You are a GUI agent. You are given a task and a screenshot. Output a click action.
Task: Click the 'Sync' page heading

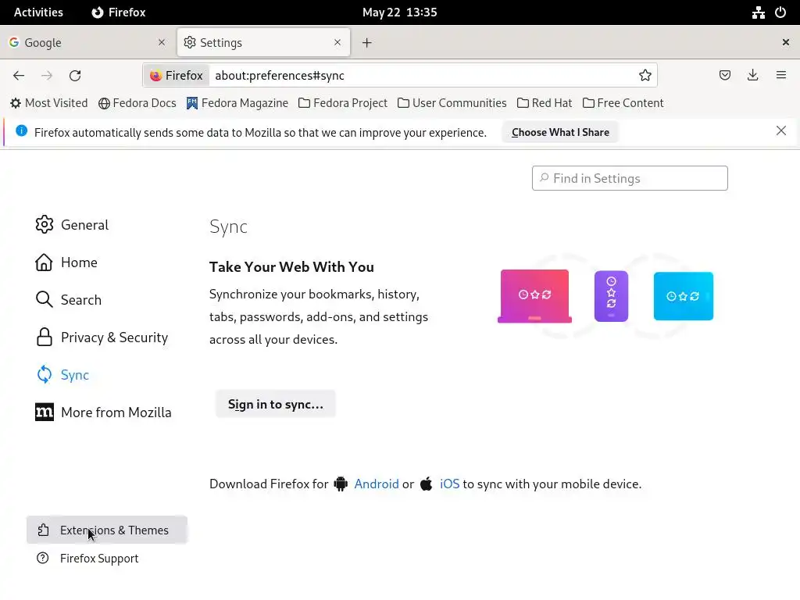click(x=228, y=227)
